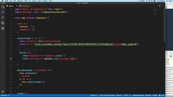Viewport: 173px width, 97px height.
Task: Change indentation via Spaces: 2
Action: click(x=119, y=95)
